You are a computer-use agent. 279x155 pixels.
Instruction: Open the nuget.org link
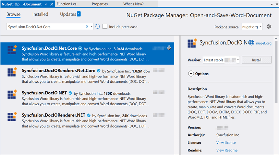click(x=264, y=43)
